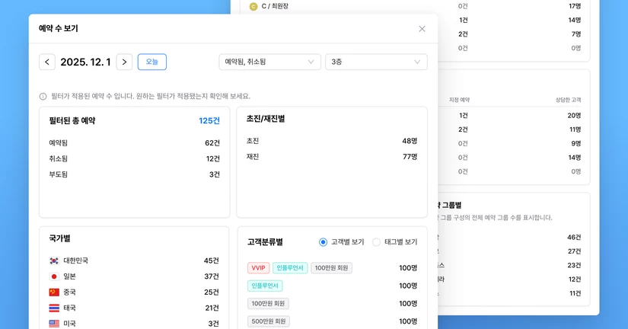628x329 pixels.
Task: Click the 국가별 heading
Action: (59, 238)
